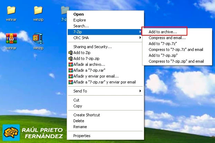Choose Create Shortcut from context menu
This screenshot has width=215, height=143.
point(86,115)
